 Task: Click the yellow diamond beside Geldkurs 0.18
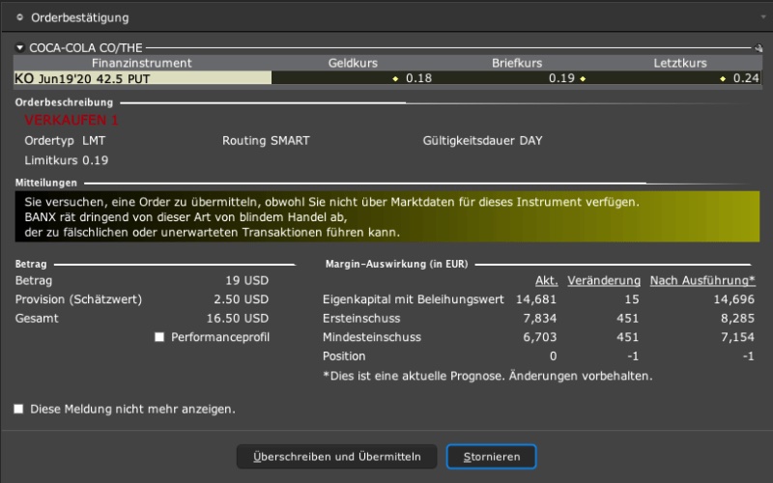coord(395,78)
